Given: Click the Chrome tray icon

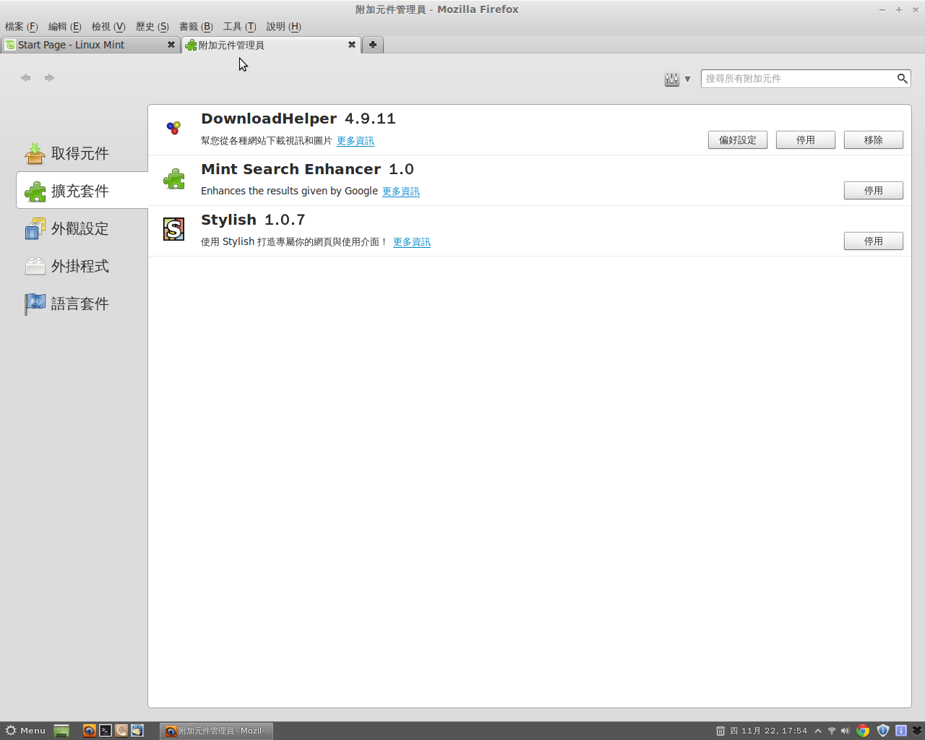Looking at the screenshot, I should point(863,731).
